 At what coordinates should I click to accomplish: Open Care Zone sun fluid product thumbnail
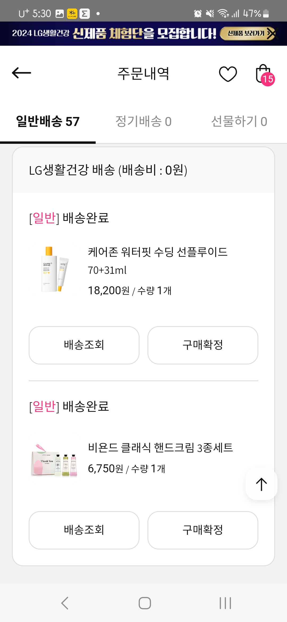pyautogui.click(x=54, y=269)
